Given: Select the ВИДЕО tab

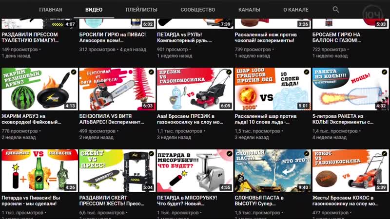Looking at the screenshot, I should pyautogui.click(x=94, y=10).
